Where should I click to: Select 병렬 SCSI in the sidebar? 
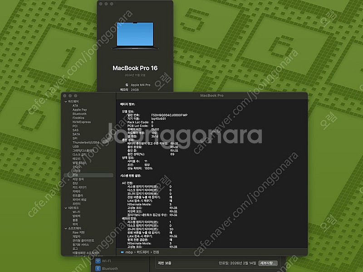79,163
